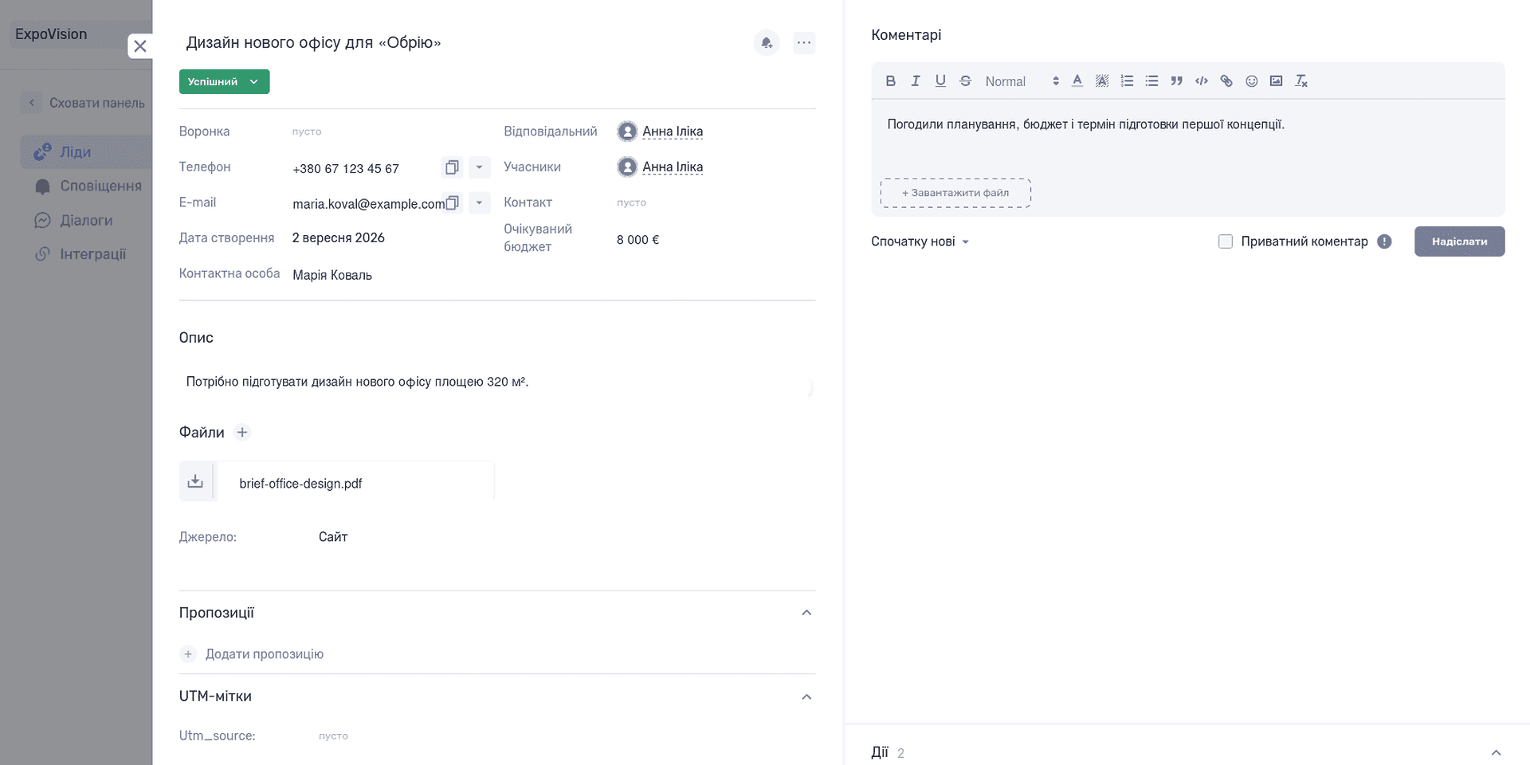Collapse the Дії section

1496,752
